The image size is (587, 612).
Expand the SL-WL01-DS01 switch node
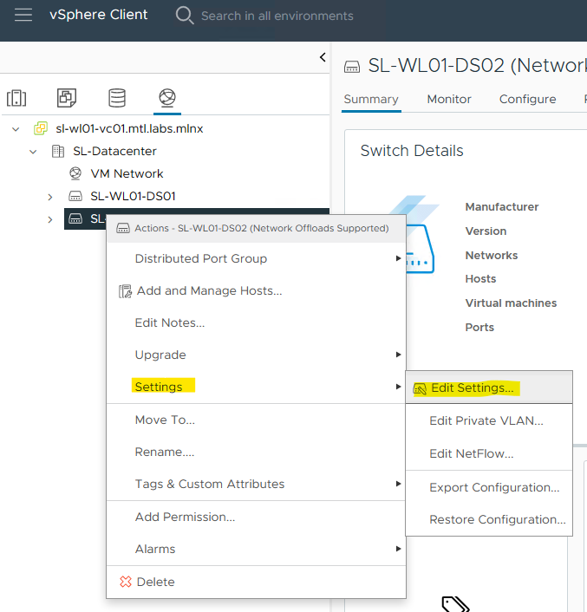pos(50,197)
